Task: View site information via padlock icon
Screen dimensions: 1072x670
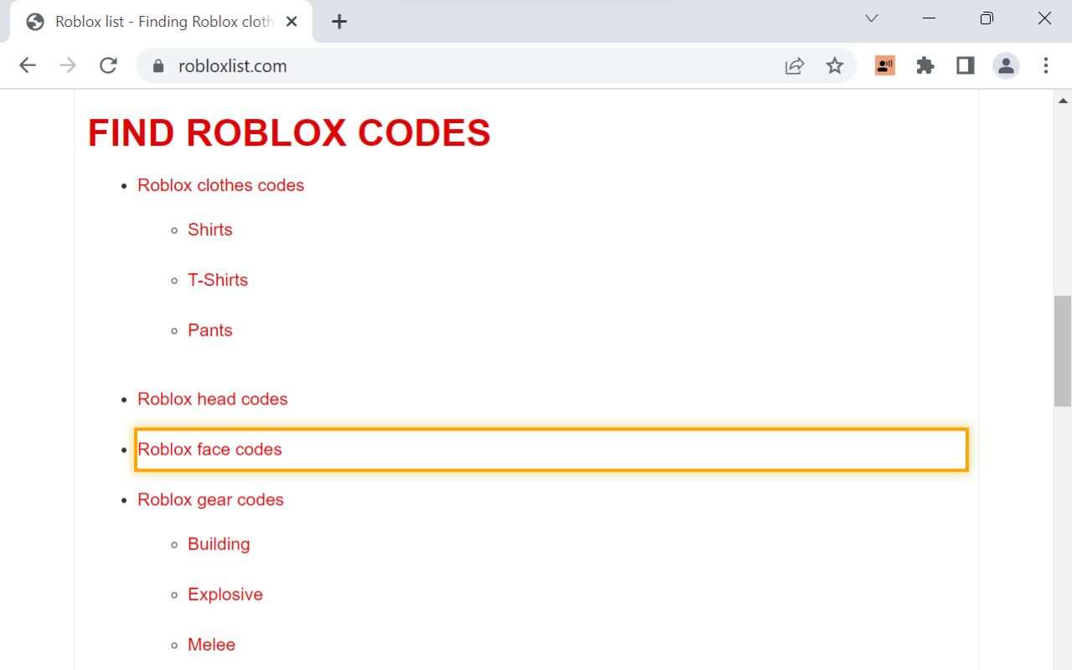Action: 157,65
